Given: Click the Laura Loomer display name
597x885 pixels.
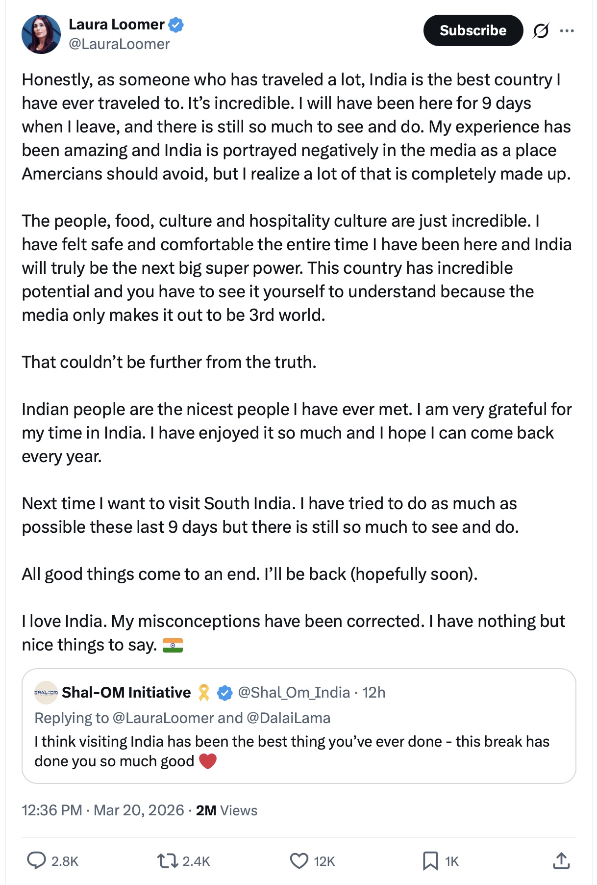Looking at the screenshot, I should click(117, 25).
